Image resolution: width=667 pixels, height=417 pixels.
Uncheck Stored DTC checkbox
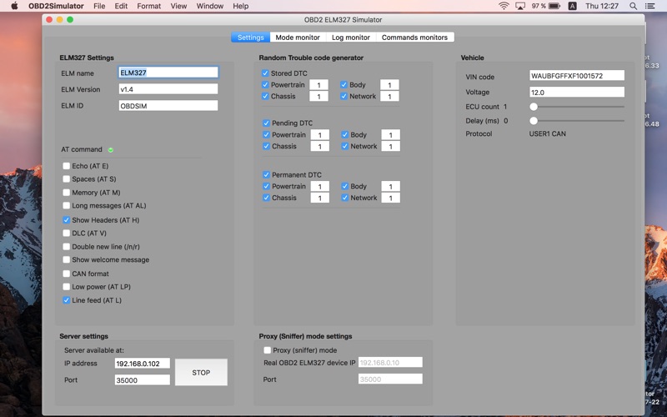[265, 73]
